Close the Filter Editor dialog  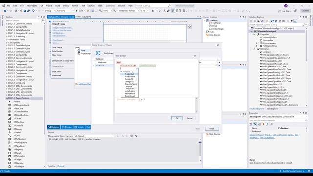pyautogui.click(x=195, y=56)
